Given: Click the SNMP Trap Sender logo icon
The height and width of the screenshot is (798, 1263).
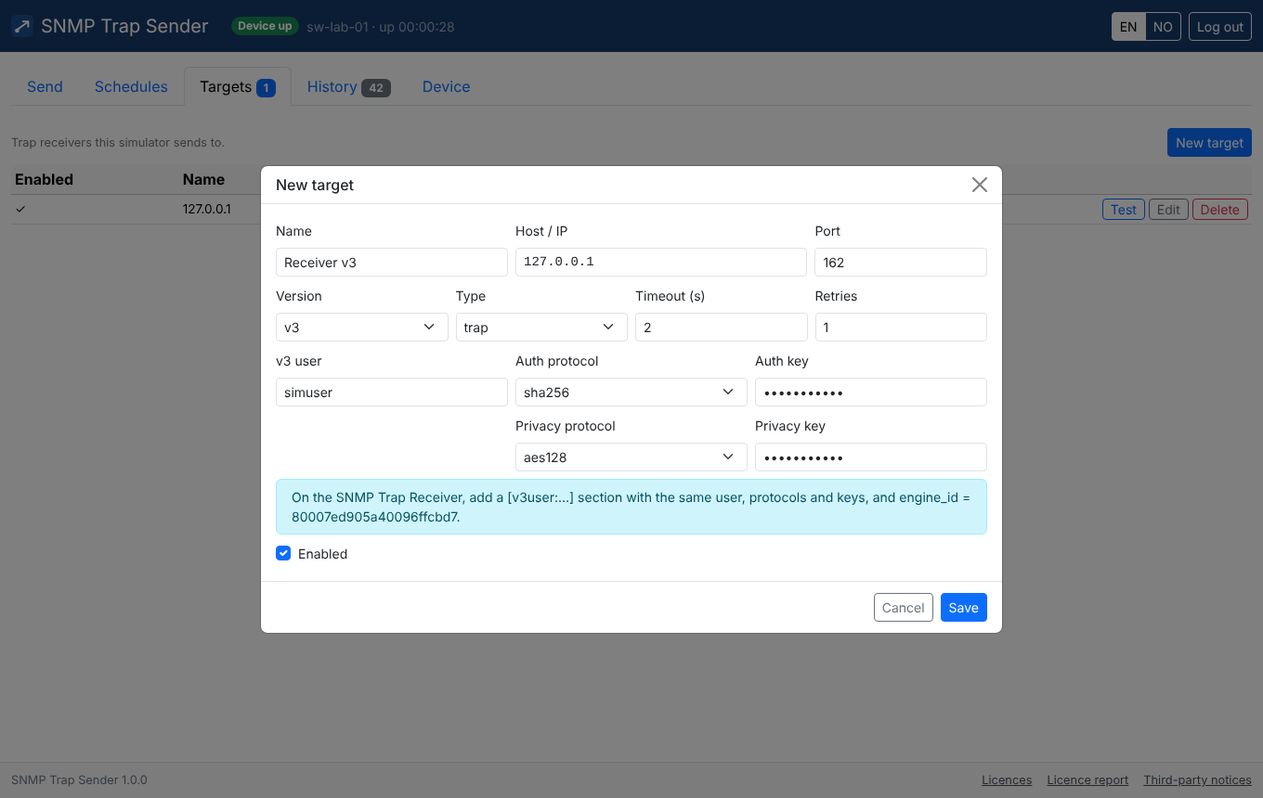Looking at the screenshot, I should 22,26.
